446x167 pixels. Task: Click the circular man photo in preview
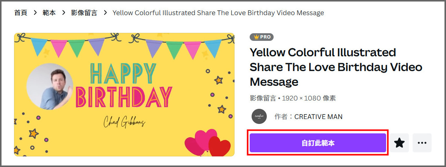[x=50, y=87]
